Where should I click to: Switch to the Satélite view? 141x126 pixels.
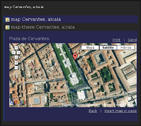pyautogui.click(x=108, y=48)
